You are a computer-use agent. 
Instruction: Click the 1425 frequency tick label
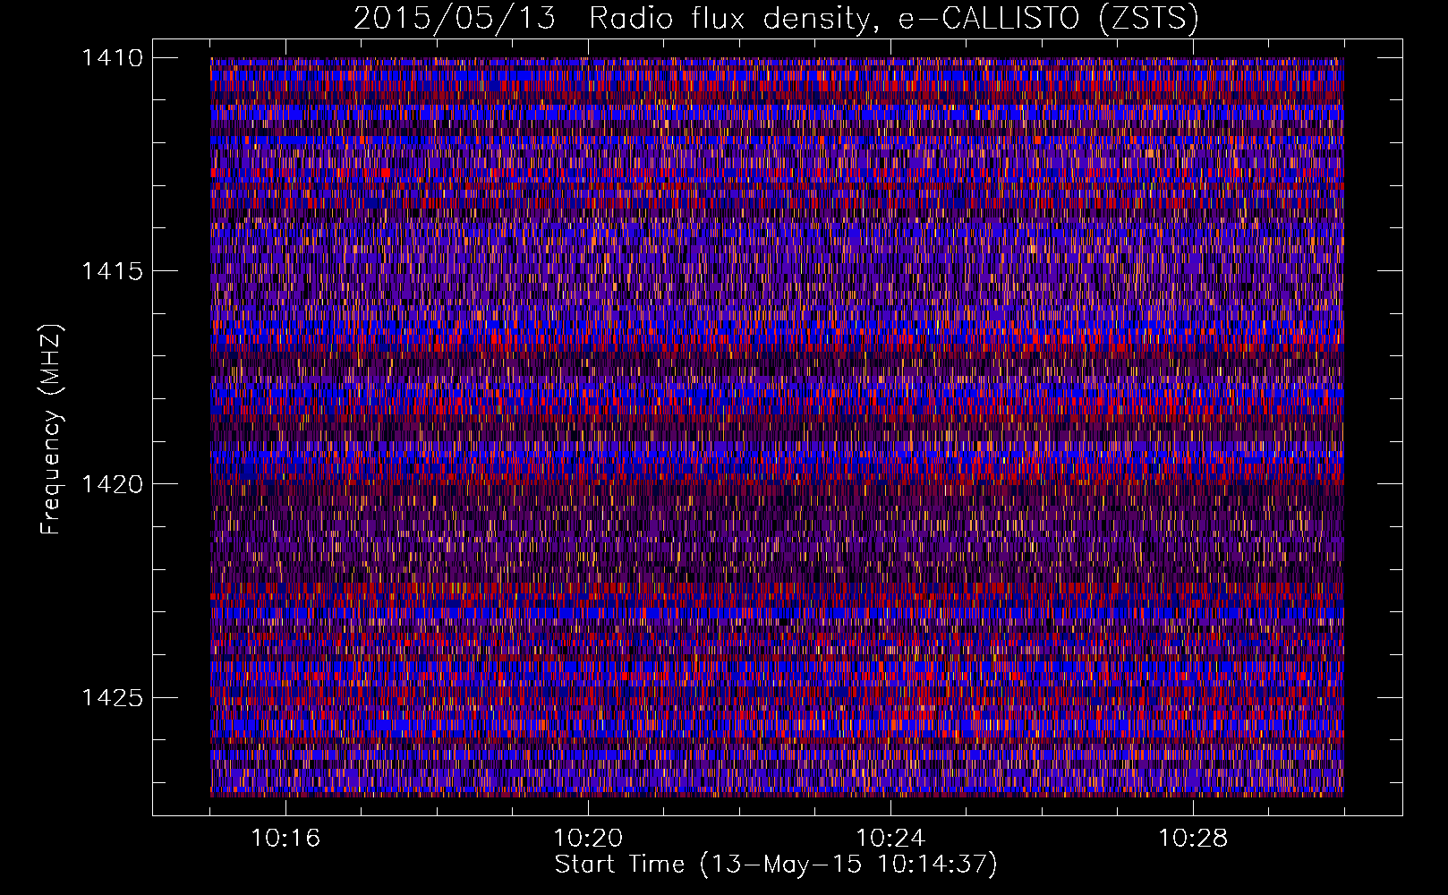coord(112,697)
